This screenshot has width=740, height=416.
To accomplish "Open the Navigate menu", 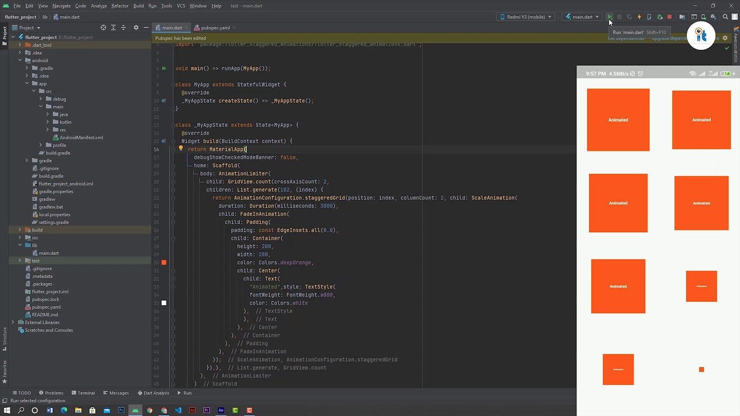I will point(61,6).
